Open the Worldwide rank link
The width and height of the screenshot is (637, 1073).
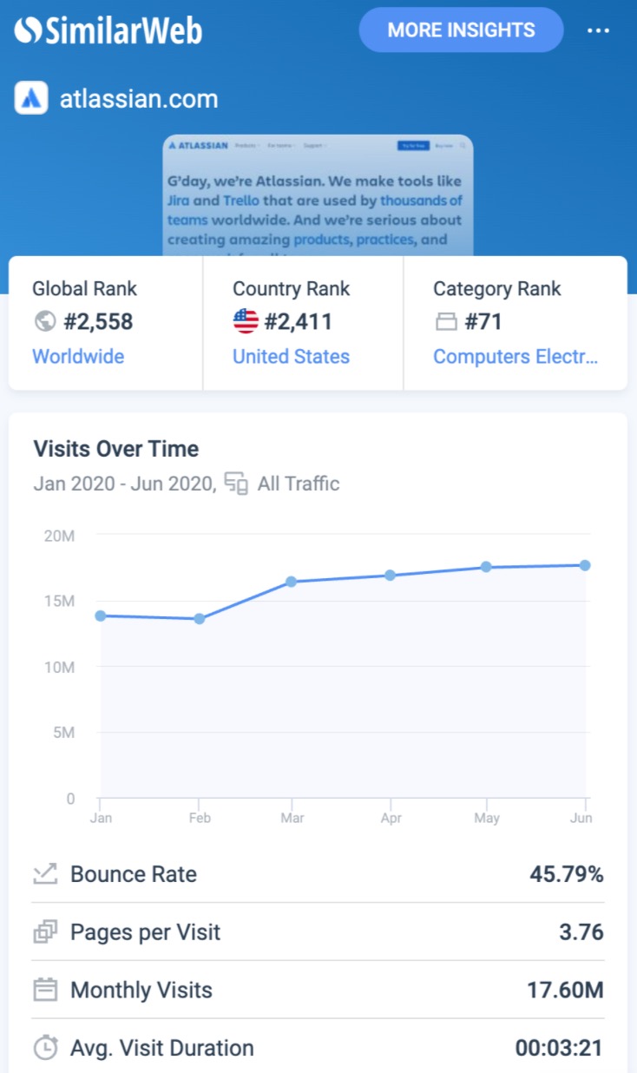[x=78, y=357]
